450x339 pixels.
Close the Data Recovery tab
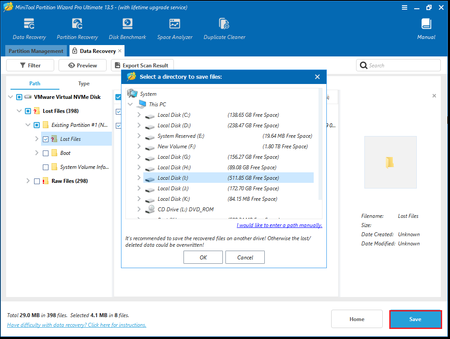(120, 51)
